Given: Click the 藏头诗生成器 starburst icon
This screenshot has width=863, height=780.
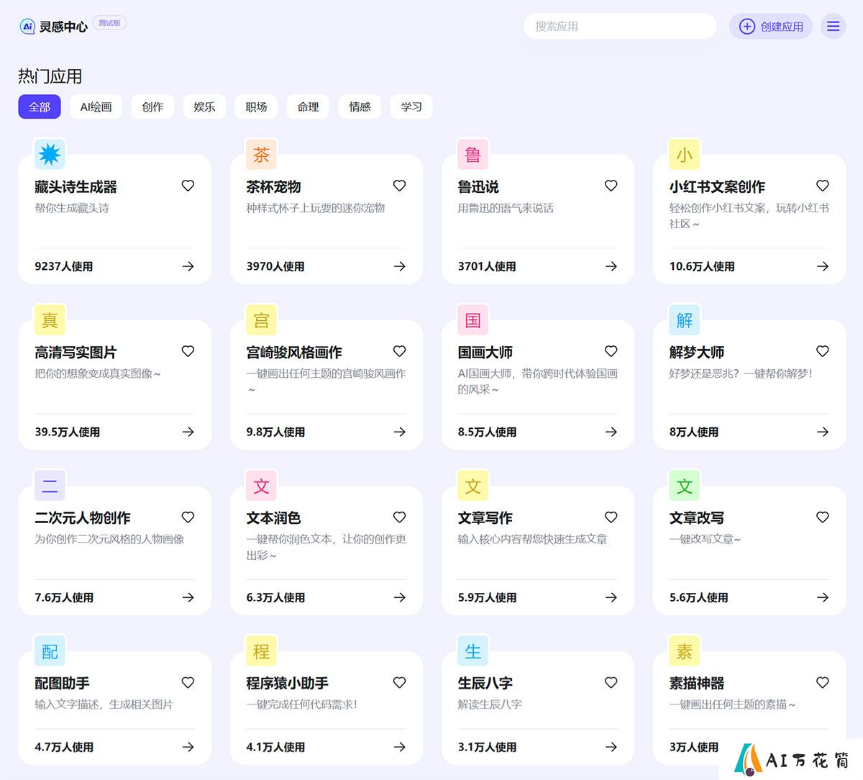Looking at the screenshot, I should (x=50, y=154).
